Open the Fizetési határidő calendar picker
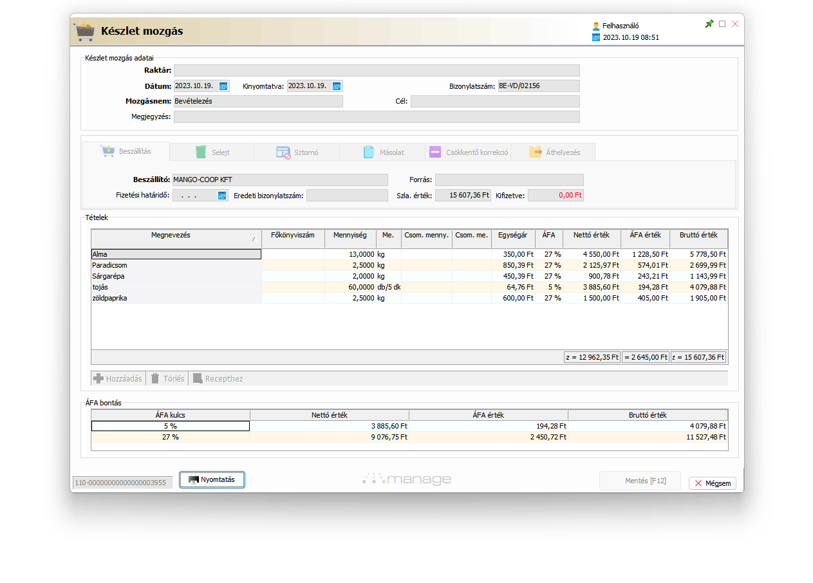 coord(222,196)
